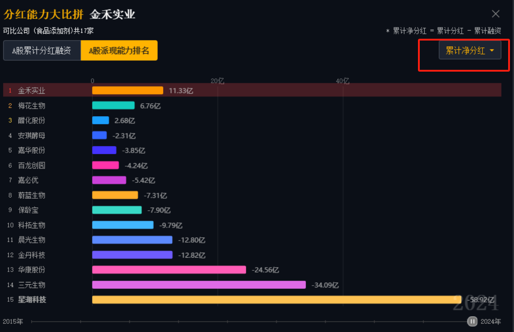This screenshot has width=514, height=332.
Task: Click the turquoise bar for 保龄宝
Action: click(117, 210)
